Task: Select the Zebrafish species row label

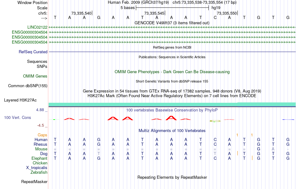Action: tap(39, 172)
